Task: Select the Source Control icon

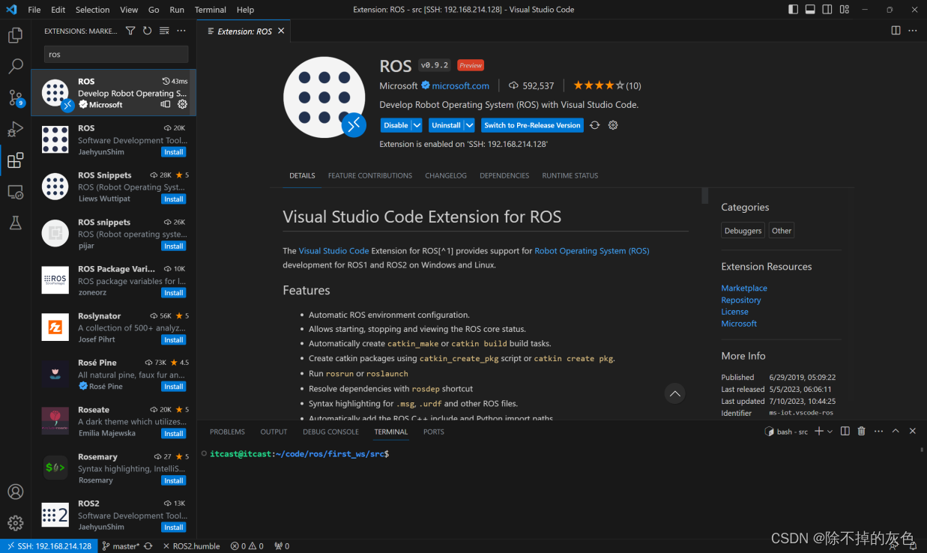Action: pyautogui.click(x=16, y=97)
